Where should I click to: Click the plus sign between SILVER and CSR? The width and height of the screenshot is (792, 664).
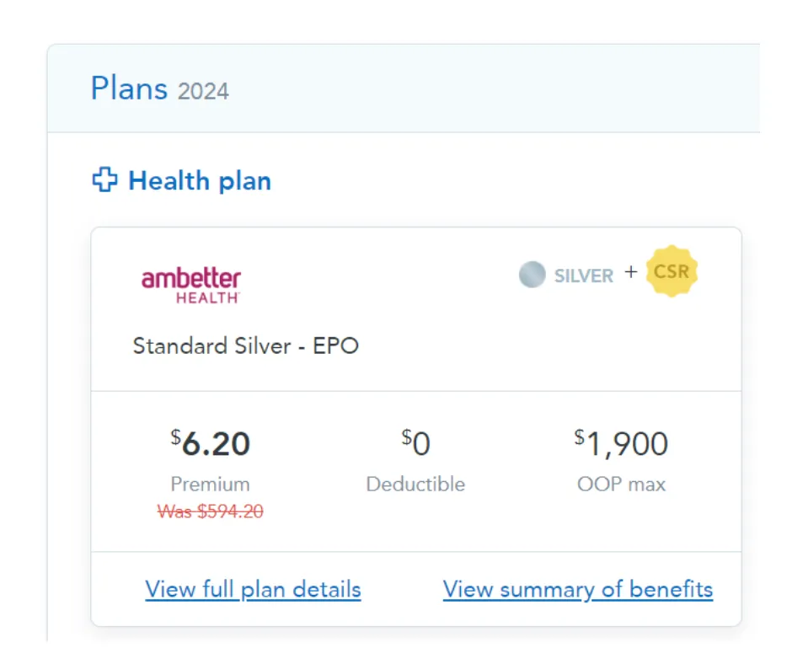coord(630,272)
